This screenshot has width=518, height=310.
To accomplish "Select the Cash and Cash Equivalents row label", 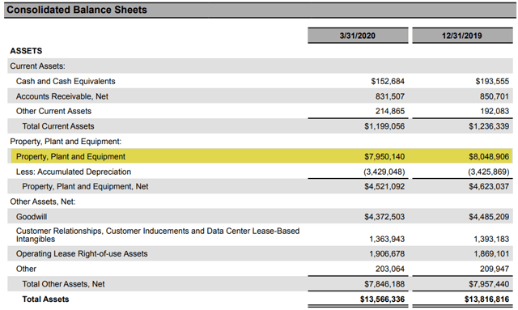I will coord(66,81).
